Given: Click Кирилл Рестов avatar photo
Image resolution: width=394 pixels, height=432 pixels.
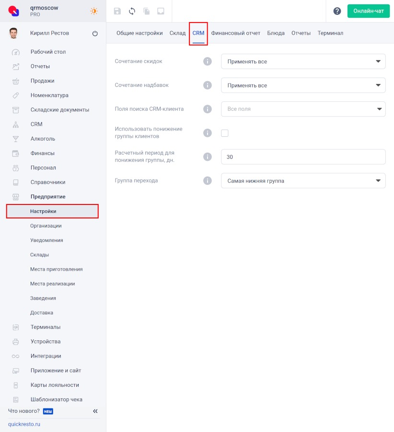Looking at the screenshot, I should coord(13,33).
